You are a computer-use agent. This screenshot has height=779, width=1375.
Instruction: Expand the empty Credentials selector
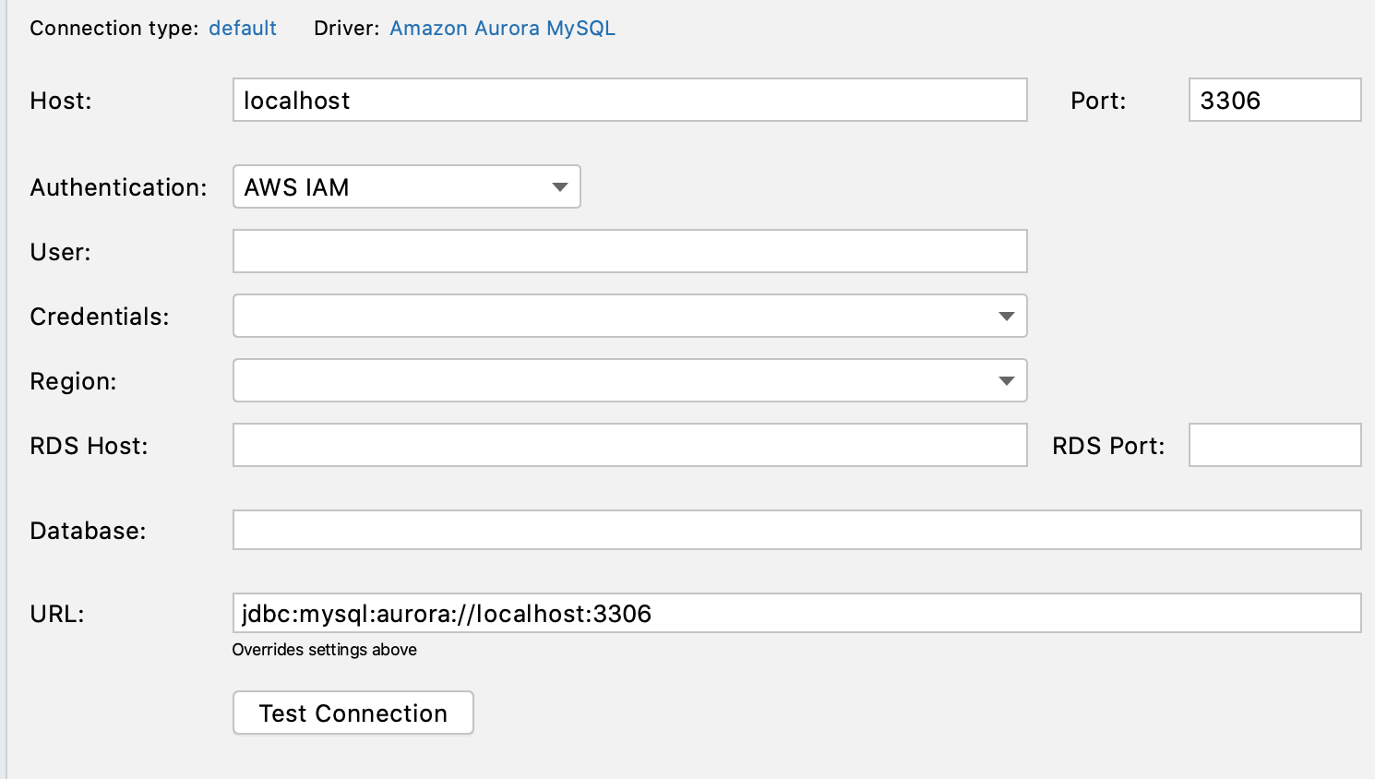630,316
